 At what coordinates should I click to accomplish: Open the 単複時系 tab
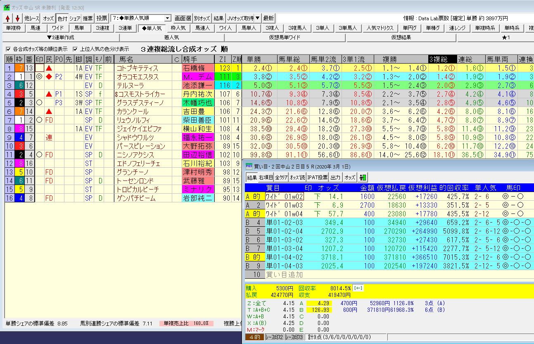[x=485, y=28]
